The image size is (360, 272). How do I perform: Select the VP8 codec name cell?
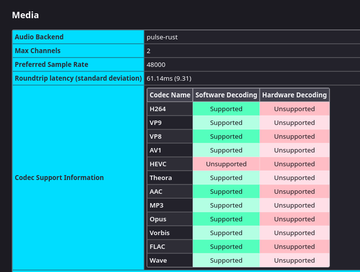click(x=170, y=136)
